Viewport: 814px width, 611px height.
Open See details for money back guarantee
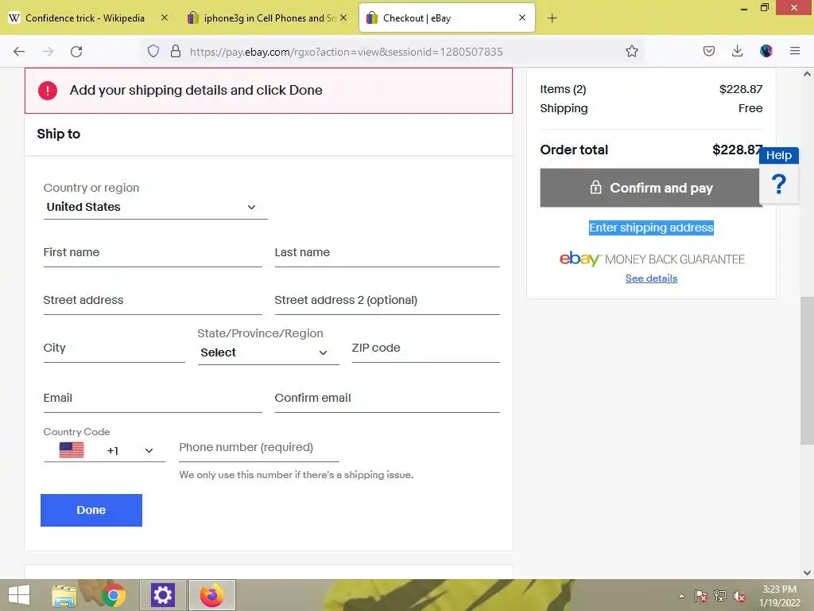tap(651, 278)
